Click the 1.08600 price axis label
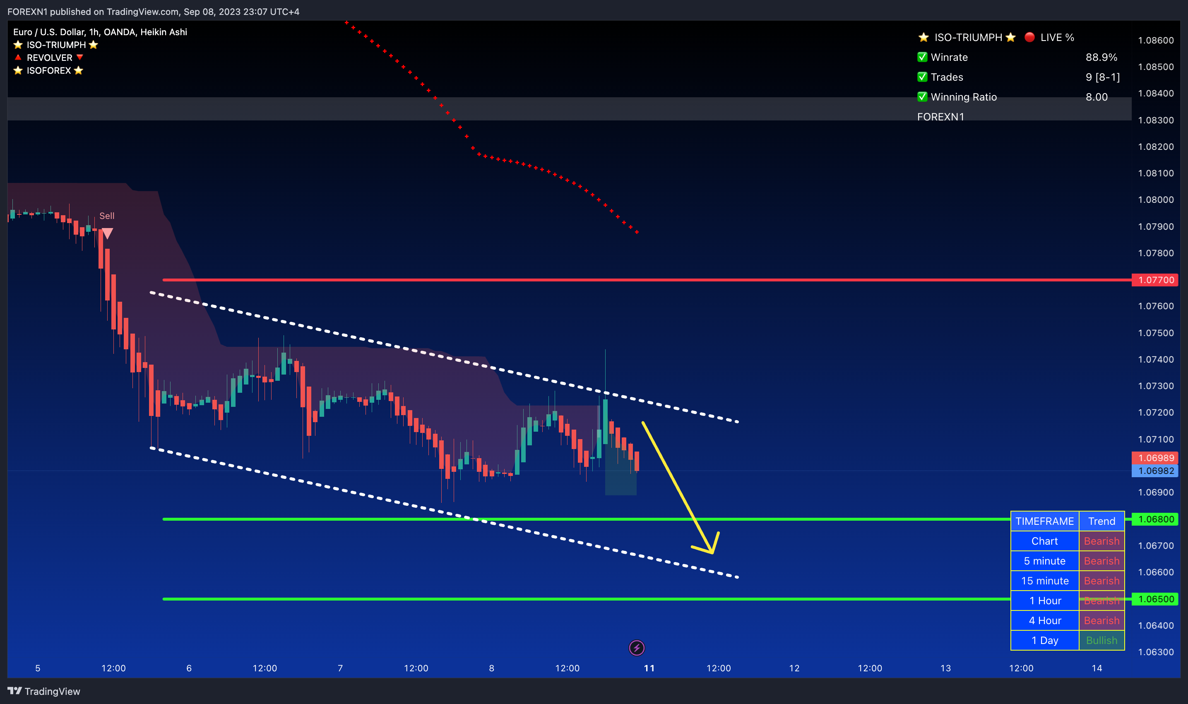Image resolution: width=1188 pixels, height=704 pixels. [1156, 40]
